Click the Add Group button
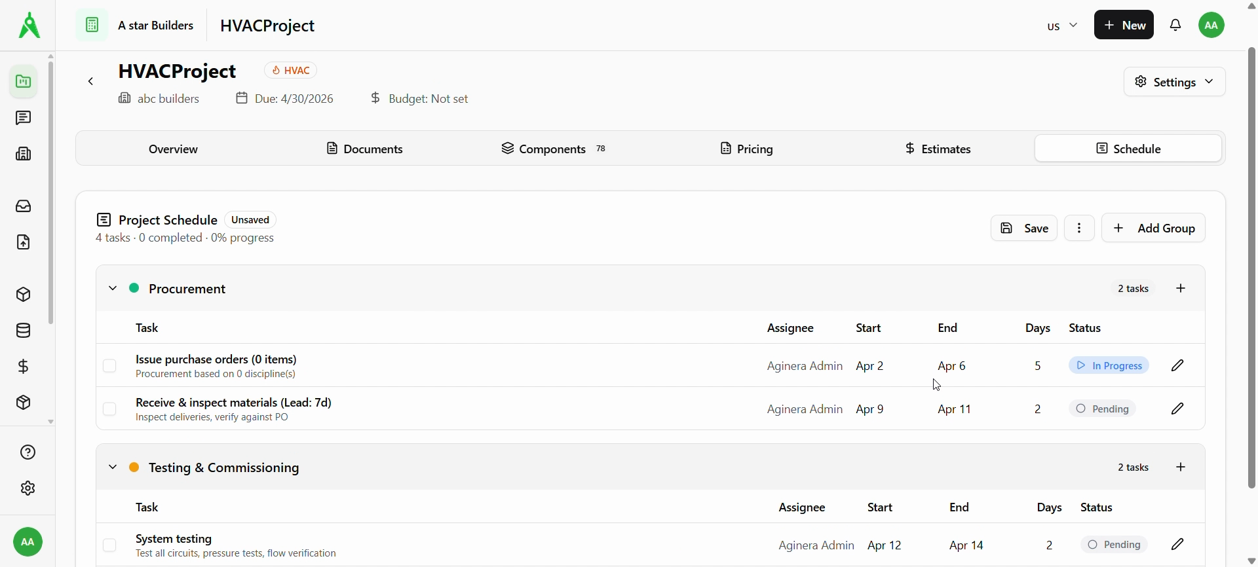This screenshot has width=1258, height=567. [x=1154, y=229]
